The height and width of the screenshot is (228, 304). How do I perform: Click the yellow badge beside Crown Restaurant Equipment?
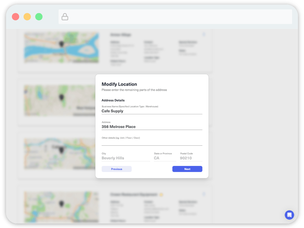(161, 195)
